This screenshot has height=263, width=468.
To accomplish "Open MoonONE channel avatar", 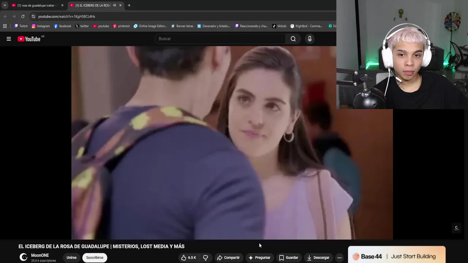I will (23, 257).
